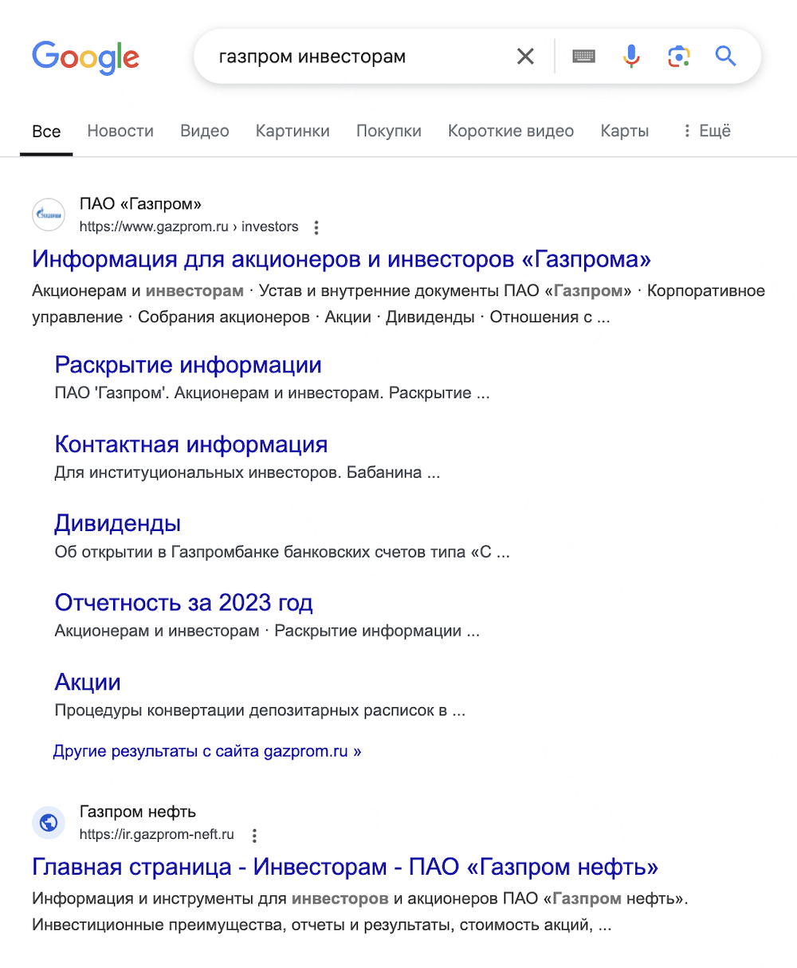Click snippet starting Акционерам и инвесторам · Устав

pyautogui.click(x=398, y=304)
